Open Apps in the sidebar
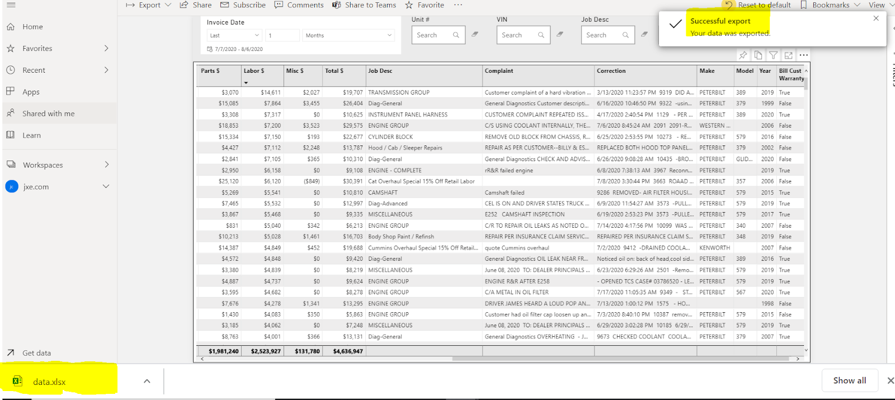This screenshot has width=895, height=400. 31,92
